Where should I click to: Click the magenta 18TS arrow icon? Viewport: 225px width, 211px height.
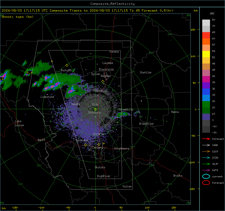point(206,170)
